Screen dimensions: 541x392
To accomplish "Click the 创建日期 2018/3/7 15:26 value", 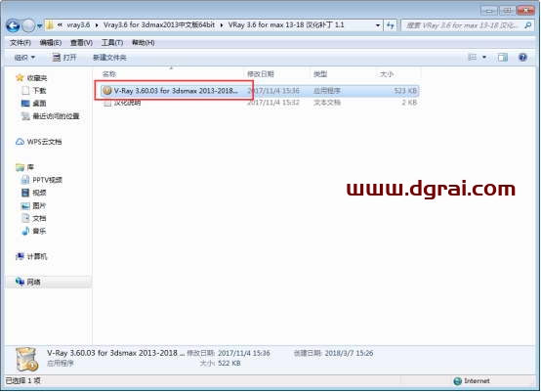I will click(349, 353).
